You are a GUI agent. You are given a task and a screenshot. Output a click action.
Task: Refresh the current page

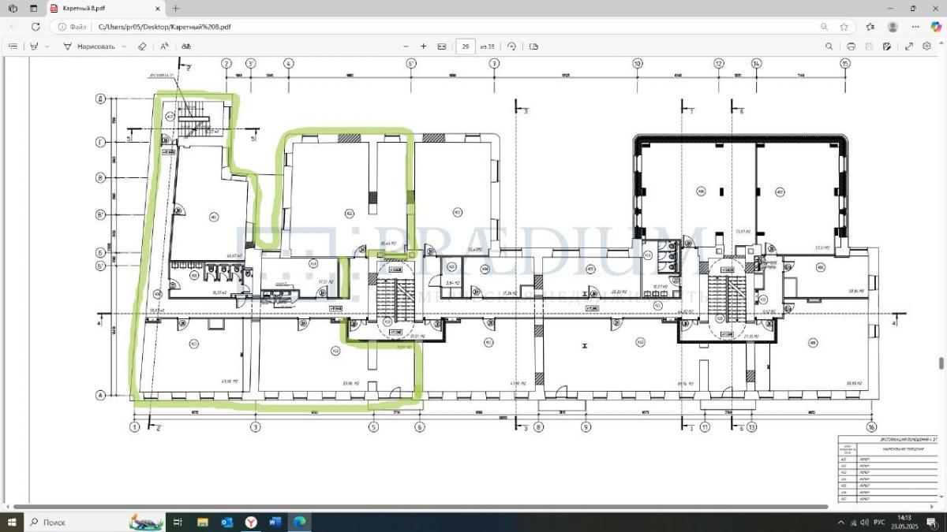pos(36,26)
